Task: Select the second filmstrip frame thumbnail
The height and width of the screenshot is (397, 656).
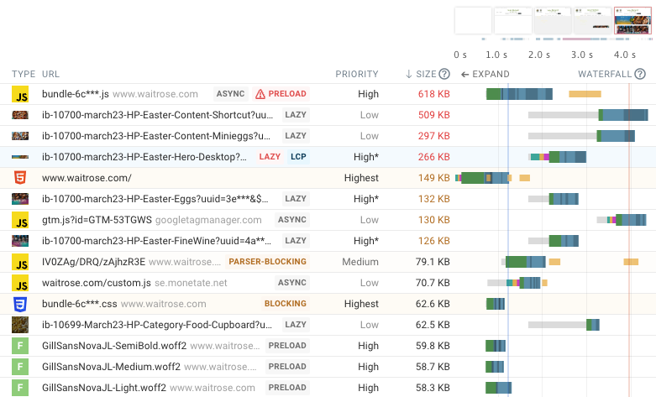Action: tap(513, 20)
